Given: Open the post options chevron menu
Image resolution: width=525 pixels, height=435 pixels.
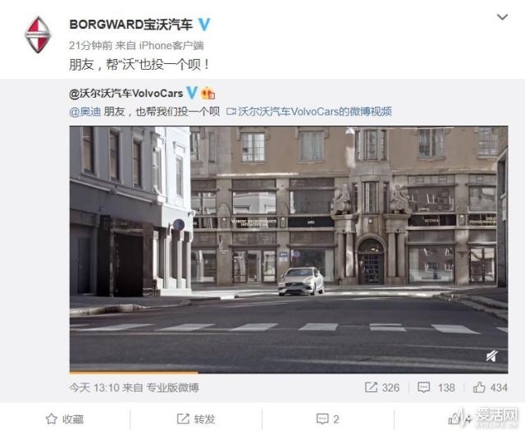Looking at the screenshot, I should pos(502,17).
